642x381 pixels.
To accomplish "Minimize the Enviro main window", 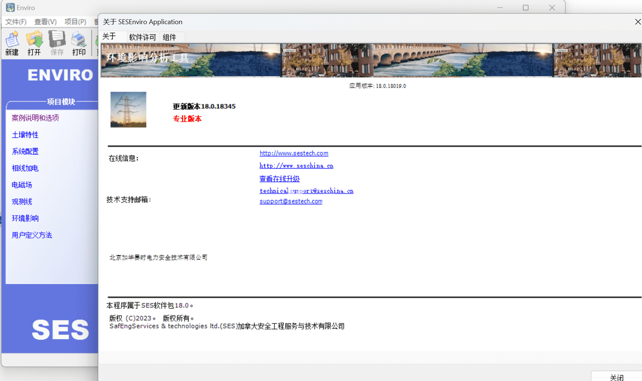I will 500,7.
